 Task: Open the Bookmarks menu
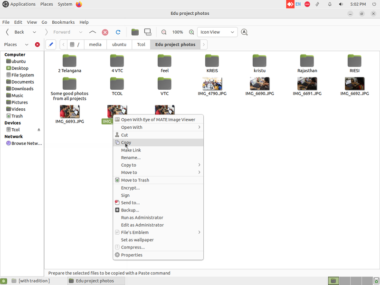63,22
